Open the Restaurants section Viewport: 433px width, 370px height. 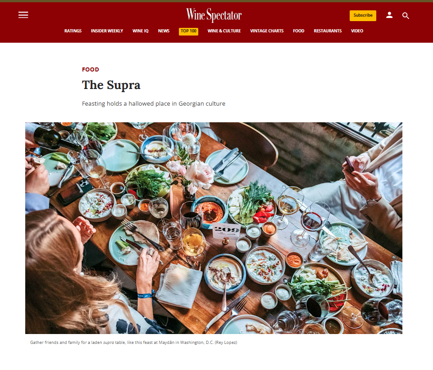328,31
